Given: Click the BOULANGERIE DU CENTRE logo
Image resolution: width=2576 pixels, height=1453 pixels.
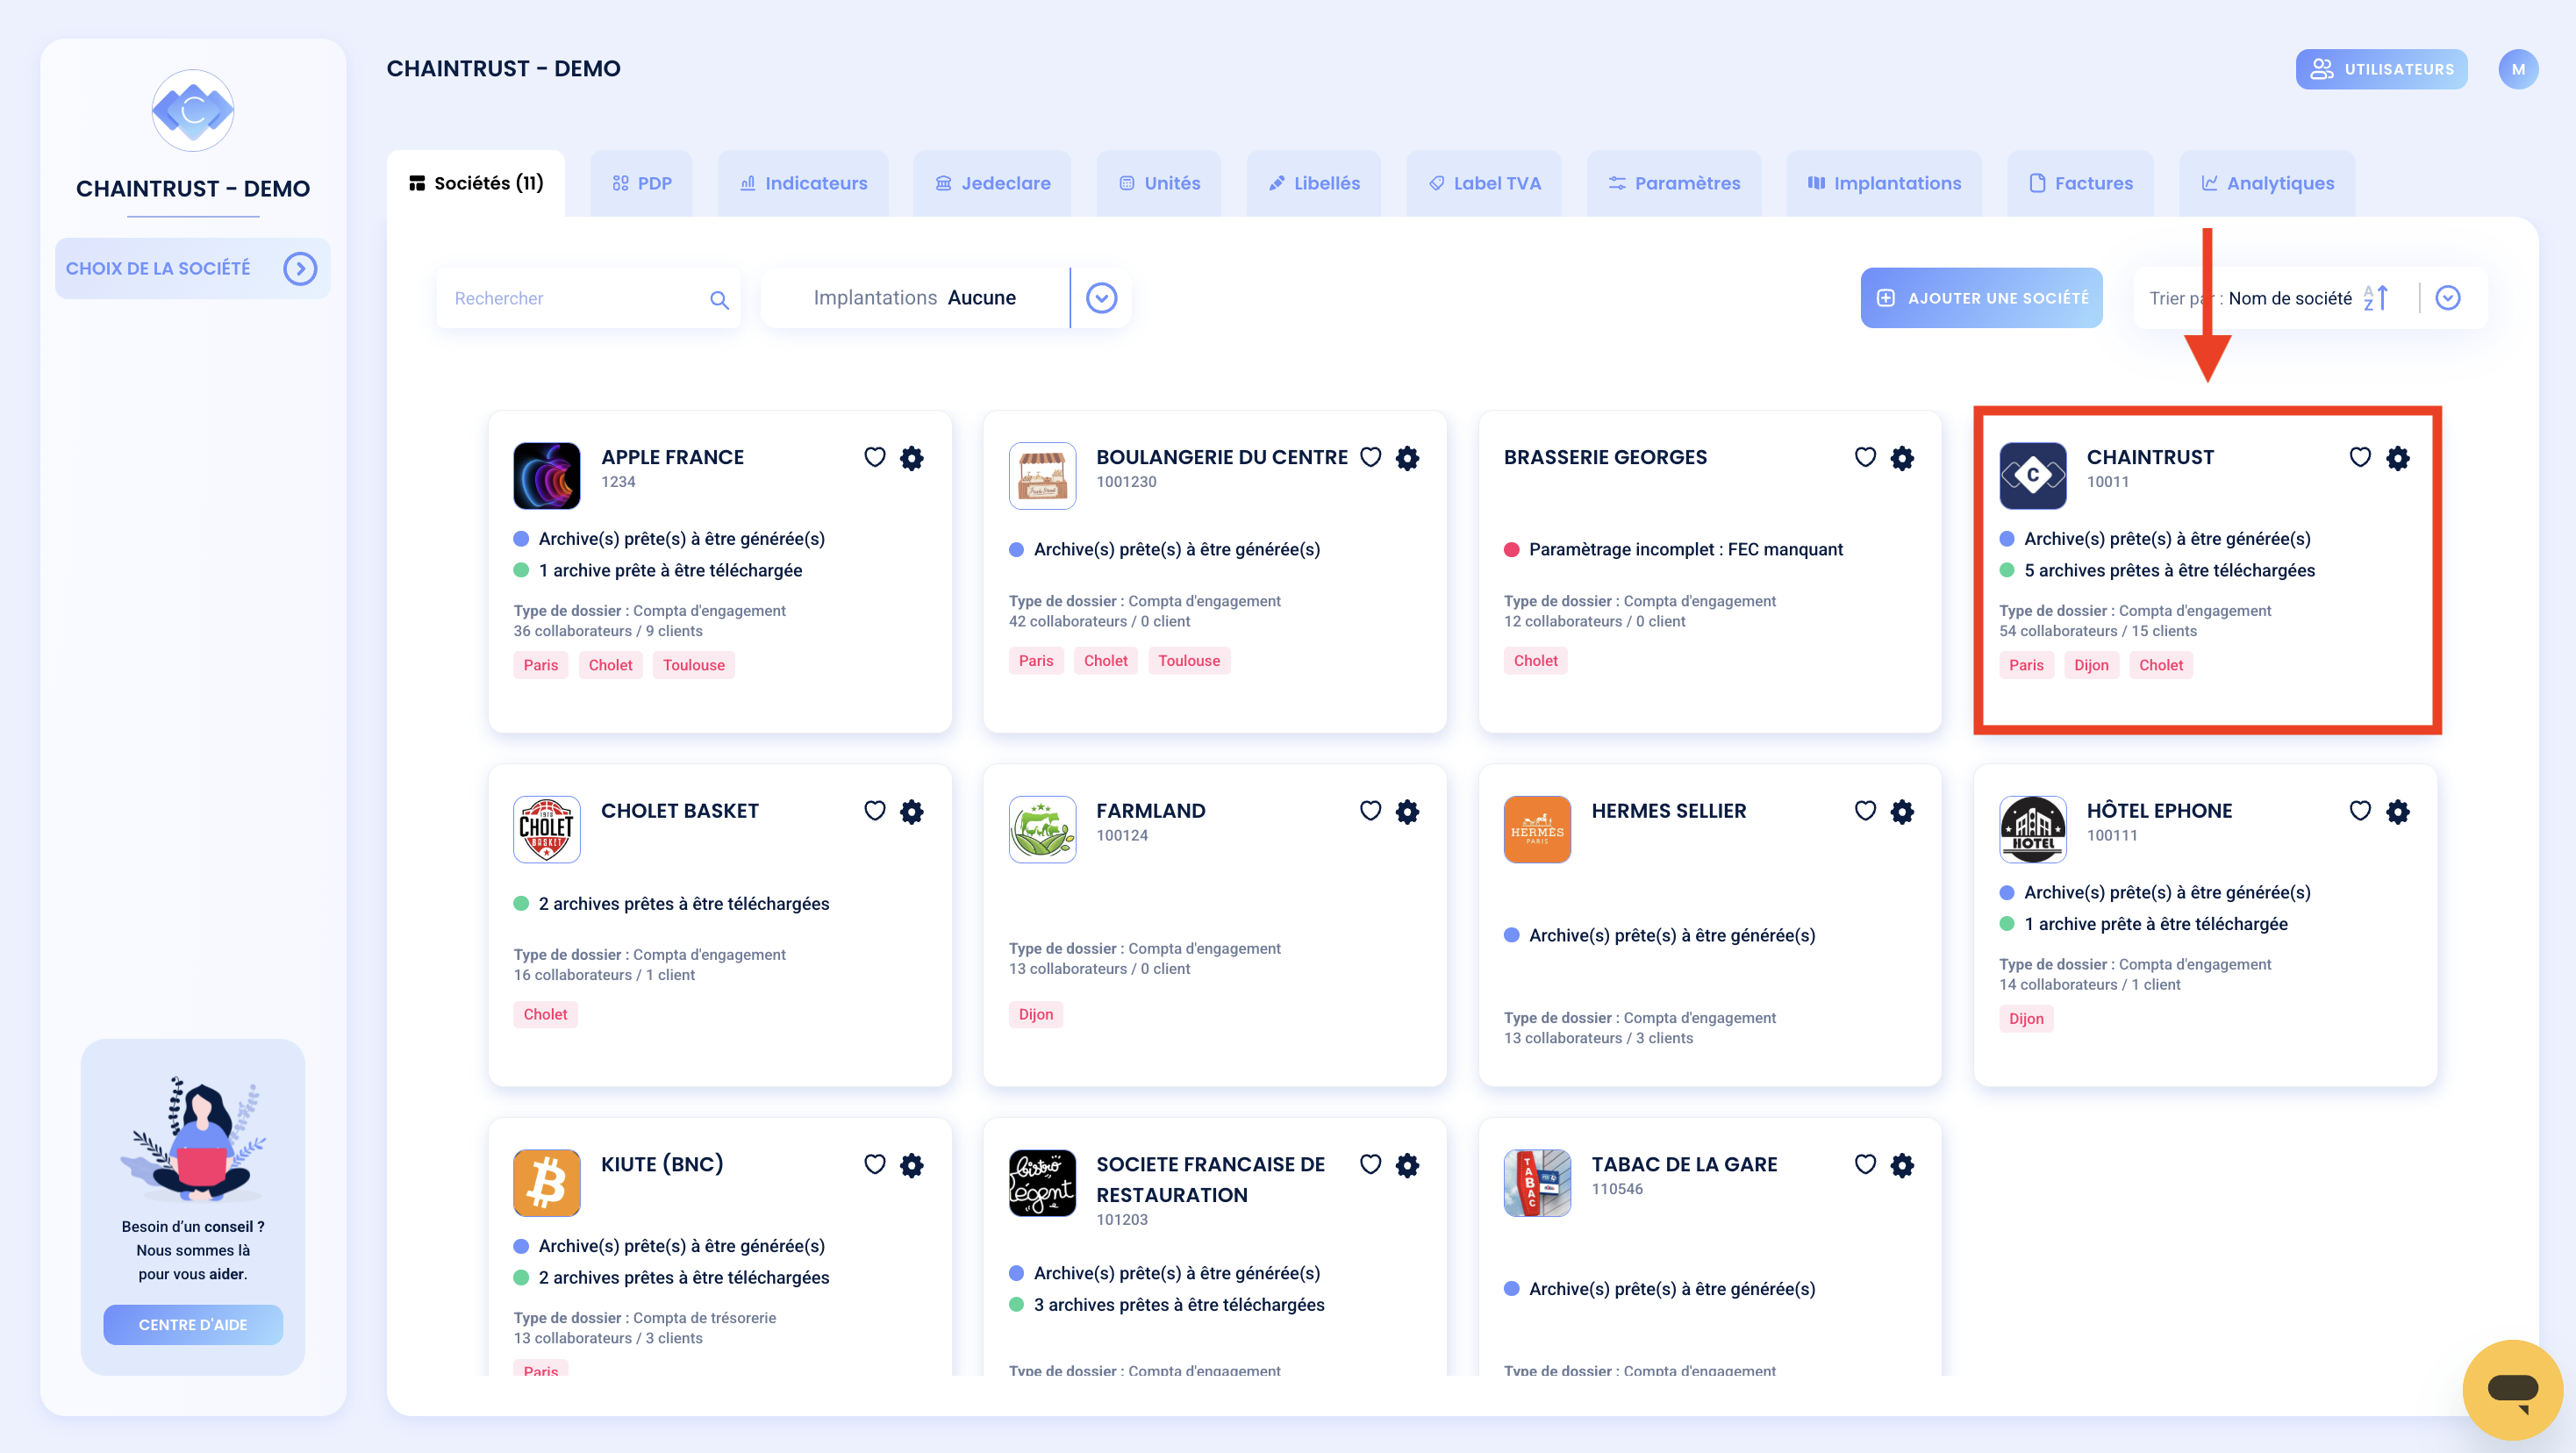Looking at the screenshot, I should [x=1043, y=476].
